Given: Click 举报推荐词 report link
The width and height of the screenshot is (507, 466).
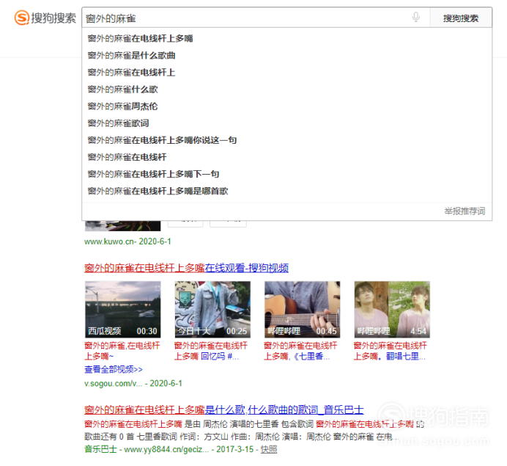Looking at the screenshot, I should pos(465,211).
